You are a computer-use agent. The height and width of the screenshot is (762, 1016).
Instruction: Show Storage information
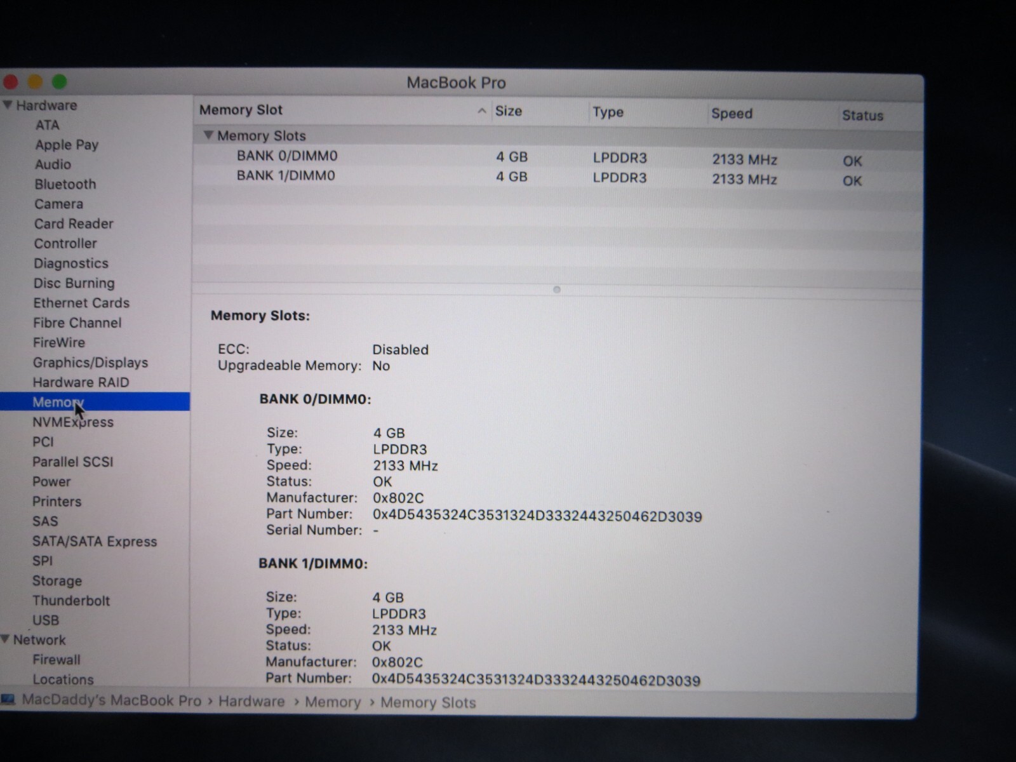click(57, 581)
